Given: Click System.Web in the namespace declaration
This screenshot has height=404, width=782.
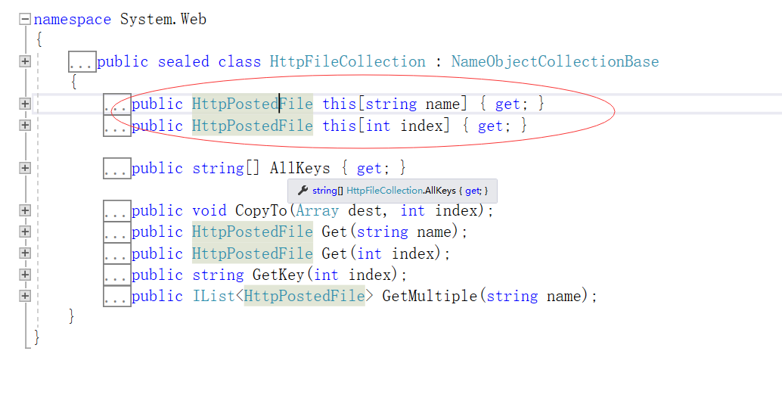Looking at the screenshot, I should 163,19.
